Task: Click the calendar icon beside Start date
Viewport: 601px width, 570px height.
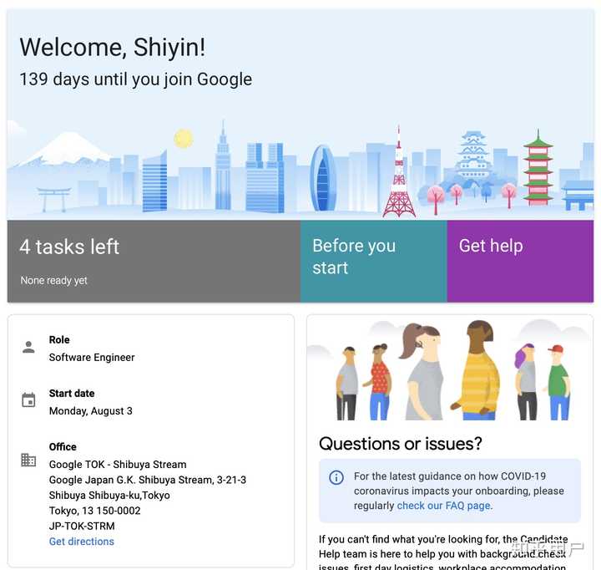Action: pos(28,400)
